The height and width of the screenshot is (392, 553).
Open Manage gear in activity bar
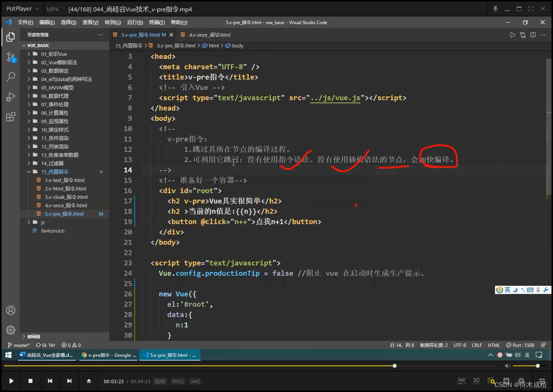pyautogui.click(x=11, y=330)
